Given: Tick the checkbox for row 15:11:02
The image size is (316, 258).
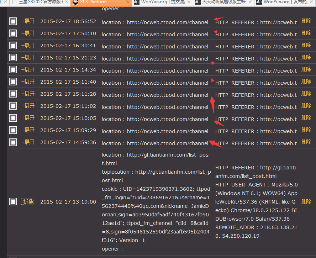Looking at the screenshot, I should coord(13,106).
